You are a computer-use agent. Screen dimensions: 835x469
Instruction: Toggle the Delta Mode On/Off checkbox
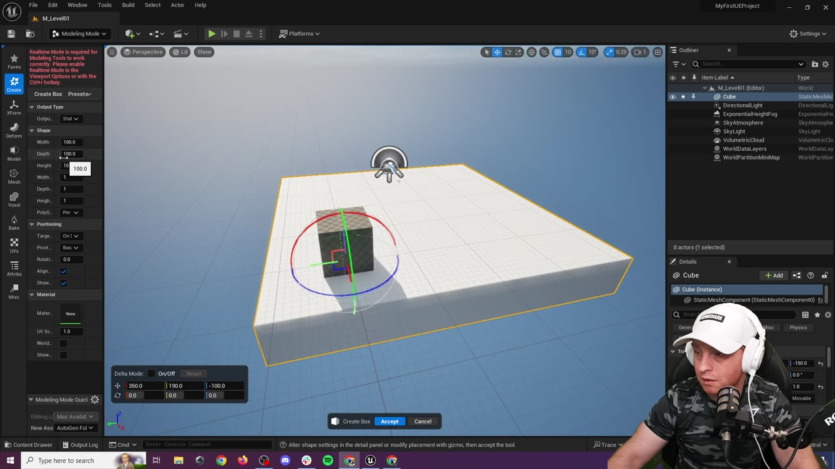pyautogui.click(x=151, y=373)
